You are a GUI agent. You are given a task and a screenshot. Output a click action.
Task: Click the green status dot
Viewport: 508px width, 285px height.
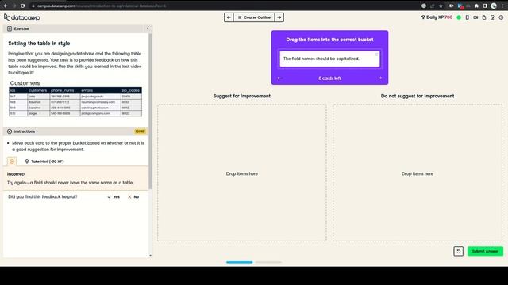tap(459, 17)
